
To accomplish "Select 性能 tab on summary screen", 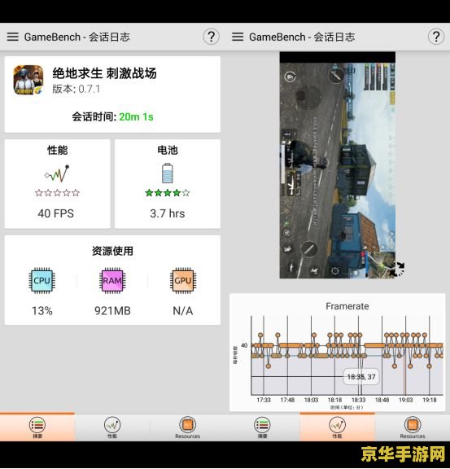I will [112, 427].
